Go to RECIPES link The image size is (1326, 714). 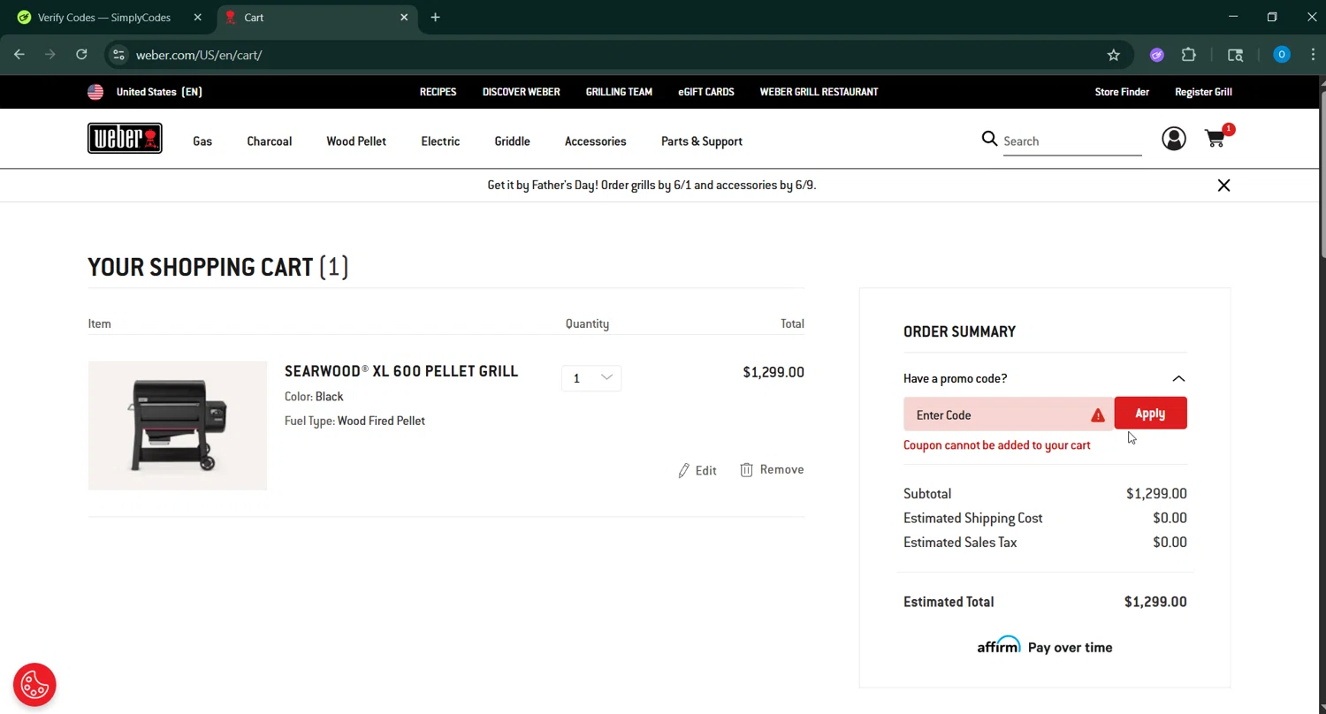point(438,92)
